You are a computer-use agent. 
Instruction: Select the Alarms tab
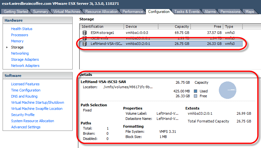coord(210,12)
